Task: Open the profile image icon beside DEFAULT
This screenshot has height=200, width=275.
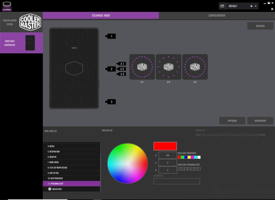Action: (x=222, y=6)
